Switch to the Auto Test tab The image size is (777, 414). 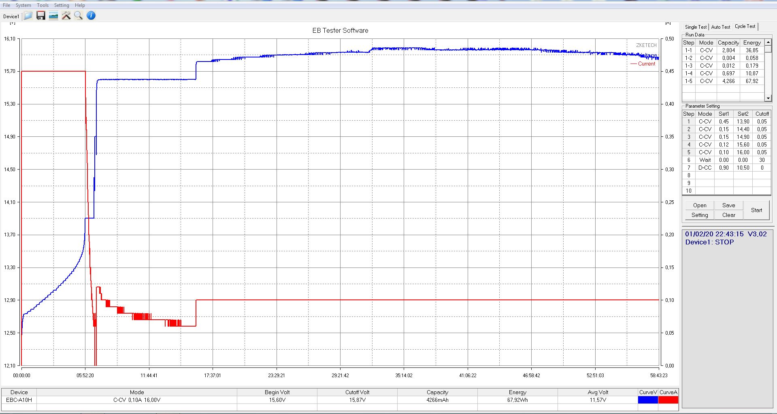pos(721,27)
